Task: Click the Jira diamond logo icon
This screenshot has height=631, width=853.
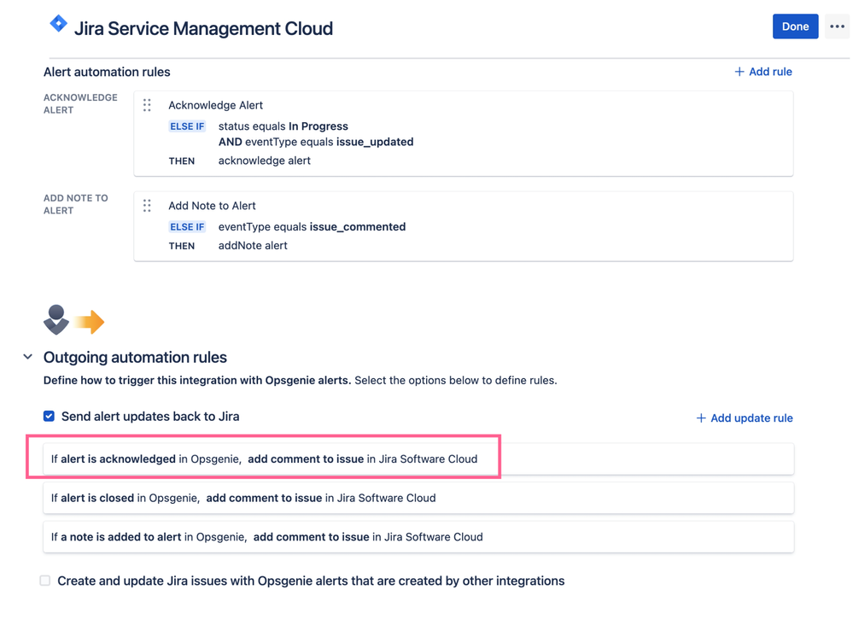Action: 58,23
